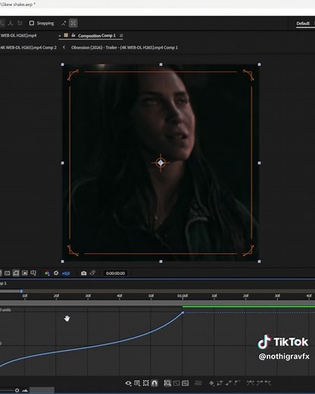Click the zoom-in mountains icon
Viewport: 315px width, 394px height.
pyautogui.click(x=25, y=390)
